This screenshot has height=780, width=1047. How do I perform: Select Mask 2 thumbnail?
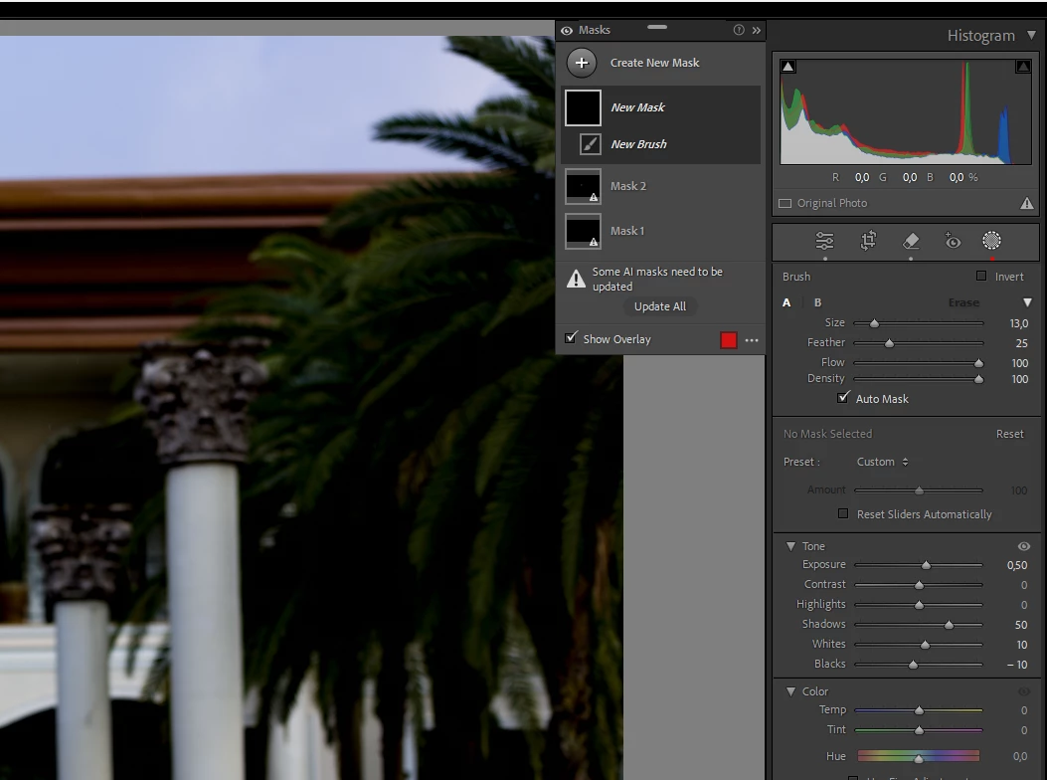583,186
